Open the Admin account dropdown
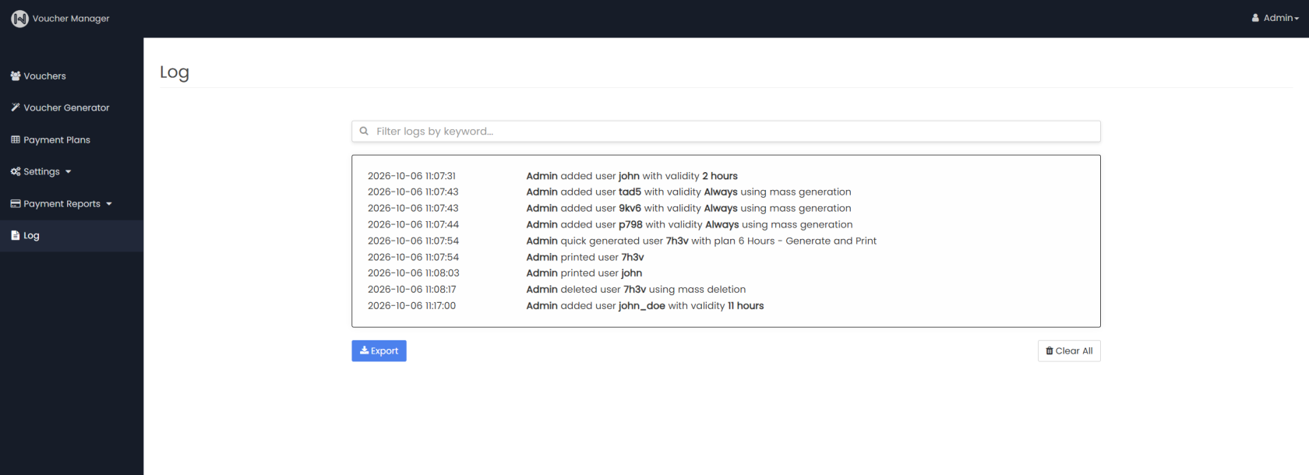This screenshot has height=475, width=1309. [x=1275, y=18]
